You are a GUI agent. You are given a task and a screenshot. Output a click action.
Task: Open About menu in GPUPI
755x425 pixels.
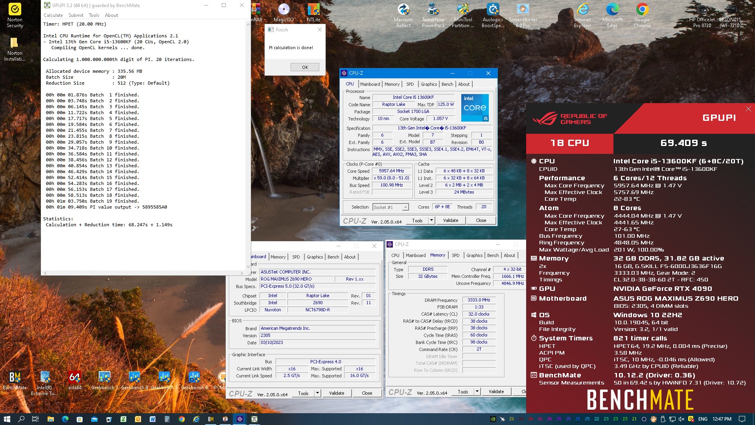click(111, 15)
